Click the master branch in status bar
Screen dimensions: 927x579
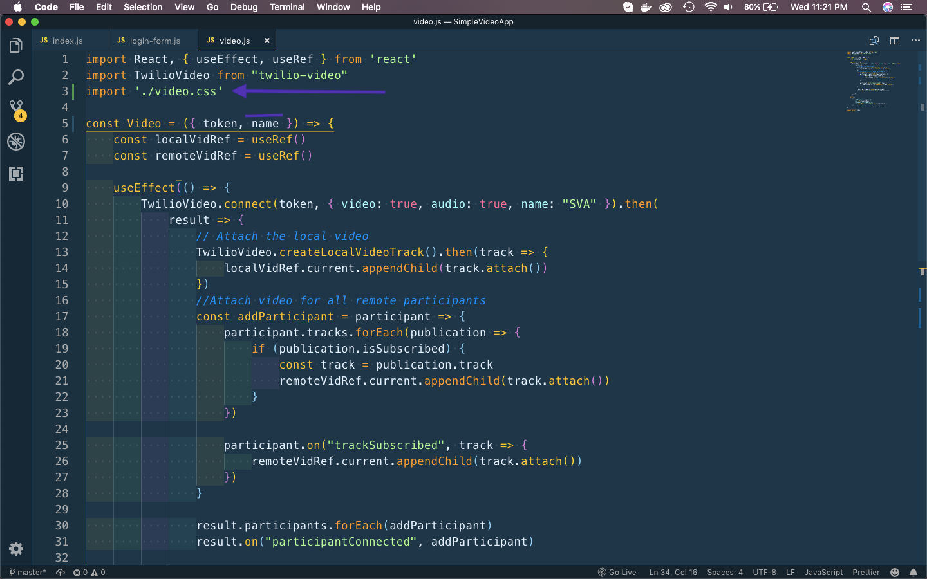click(28, 573)
